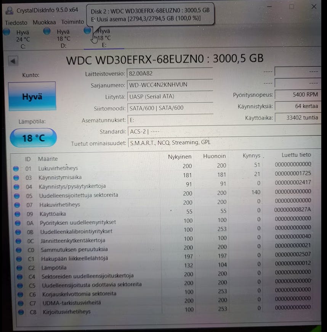
Task: Click status orb for C7 UDMA-tarkistusvirheitä
Action: pos(21,303)
